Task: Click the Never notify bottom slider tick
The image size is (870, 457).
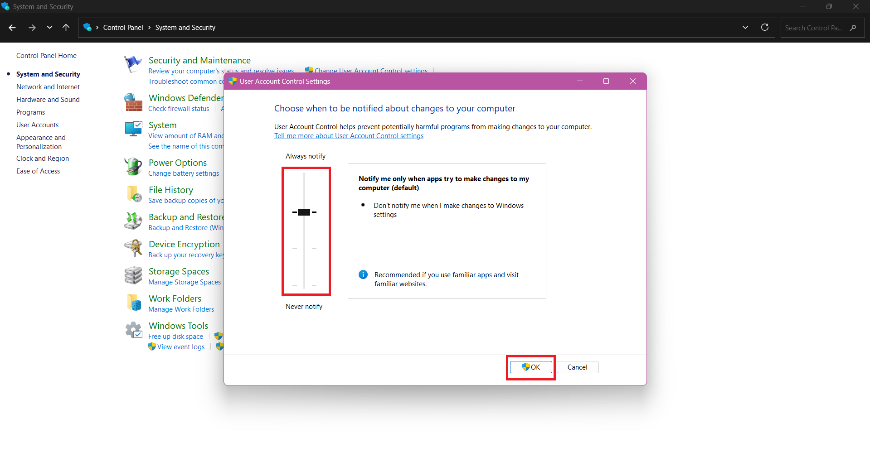Action: point(304,285)
